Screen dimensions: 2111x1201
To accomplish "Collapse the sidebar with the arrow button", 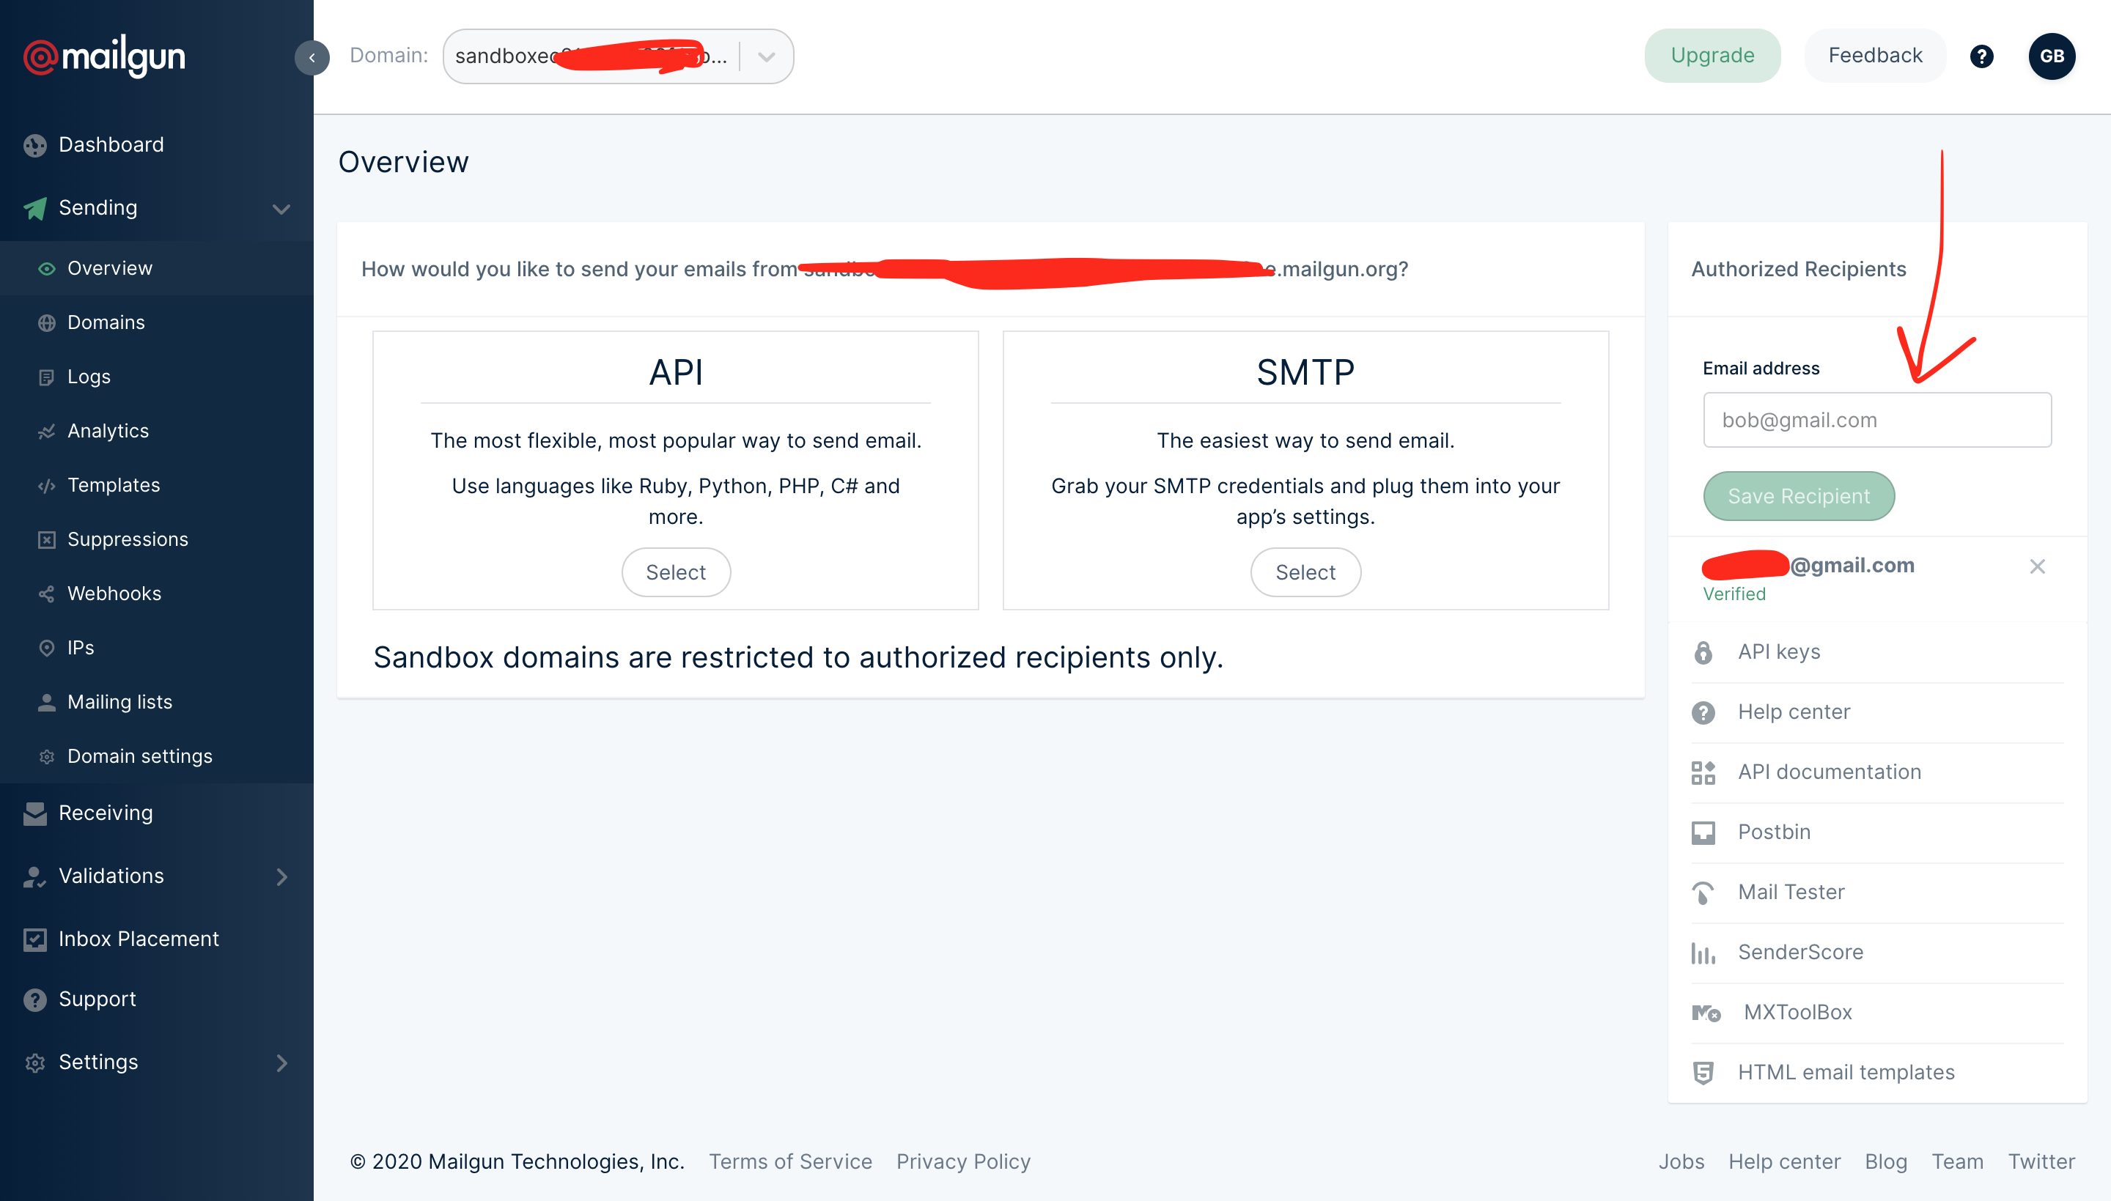I will pos(312,57).
